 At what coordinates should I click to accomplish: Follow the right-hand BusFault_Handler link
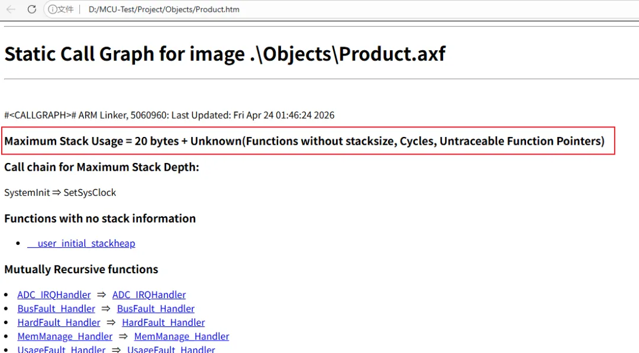point(156,309)
